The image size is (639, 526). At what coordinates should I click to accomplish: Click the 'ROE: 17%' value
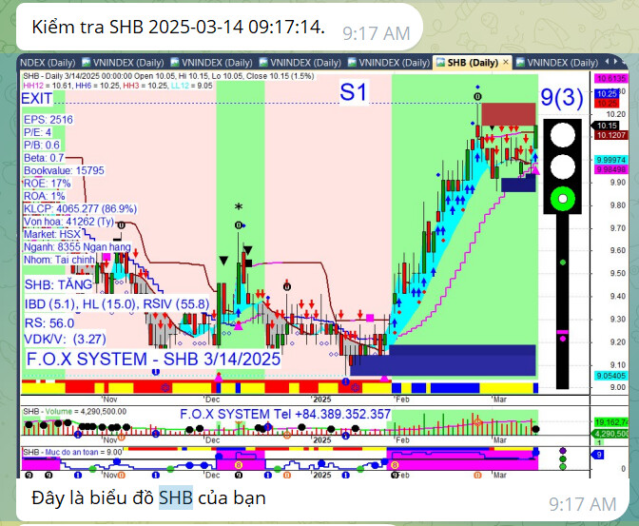(48, 183)
